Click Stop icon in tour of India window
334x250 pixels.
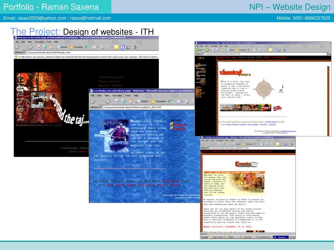coord(213,50)
